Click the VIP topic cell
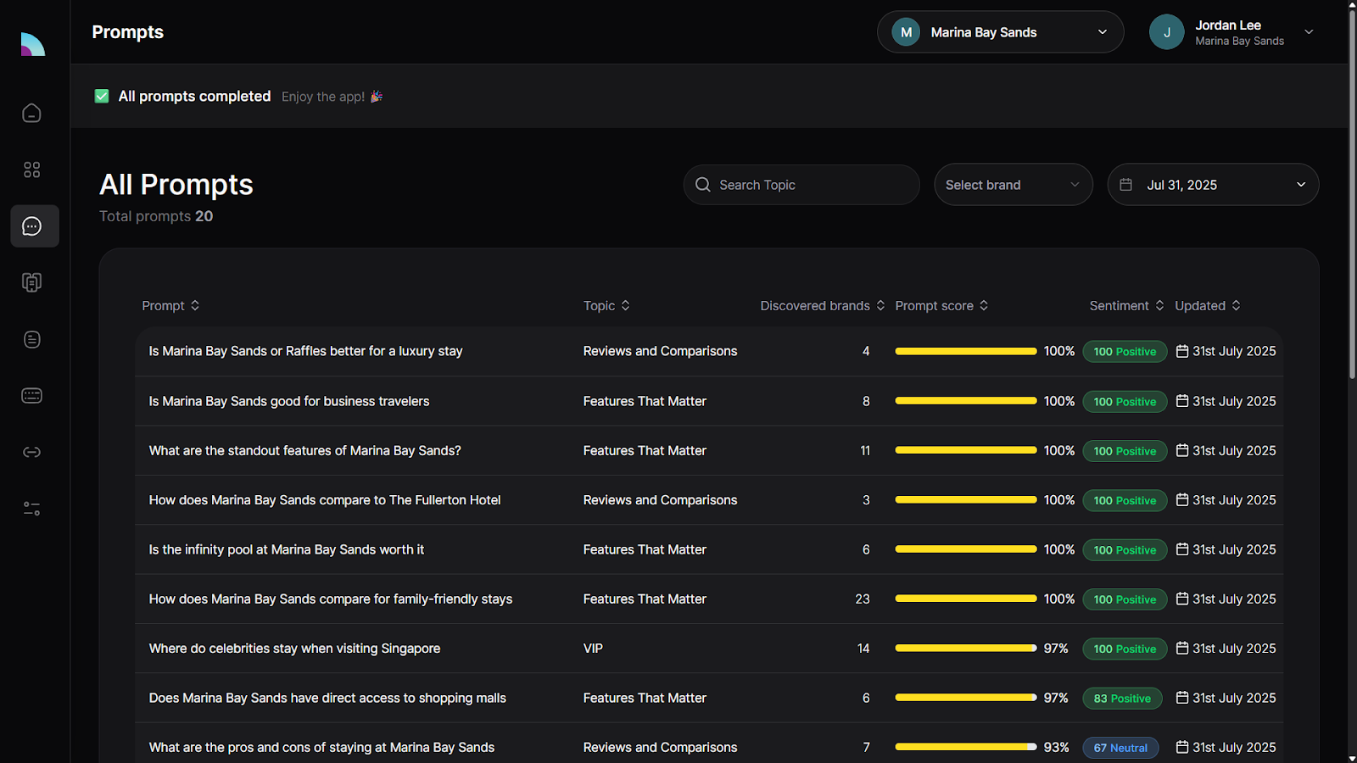The image size is (1357, 763). (593, 649)
